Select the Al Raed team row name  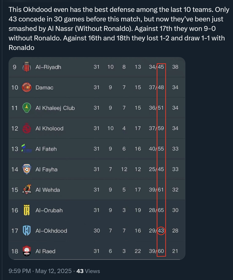45,251
